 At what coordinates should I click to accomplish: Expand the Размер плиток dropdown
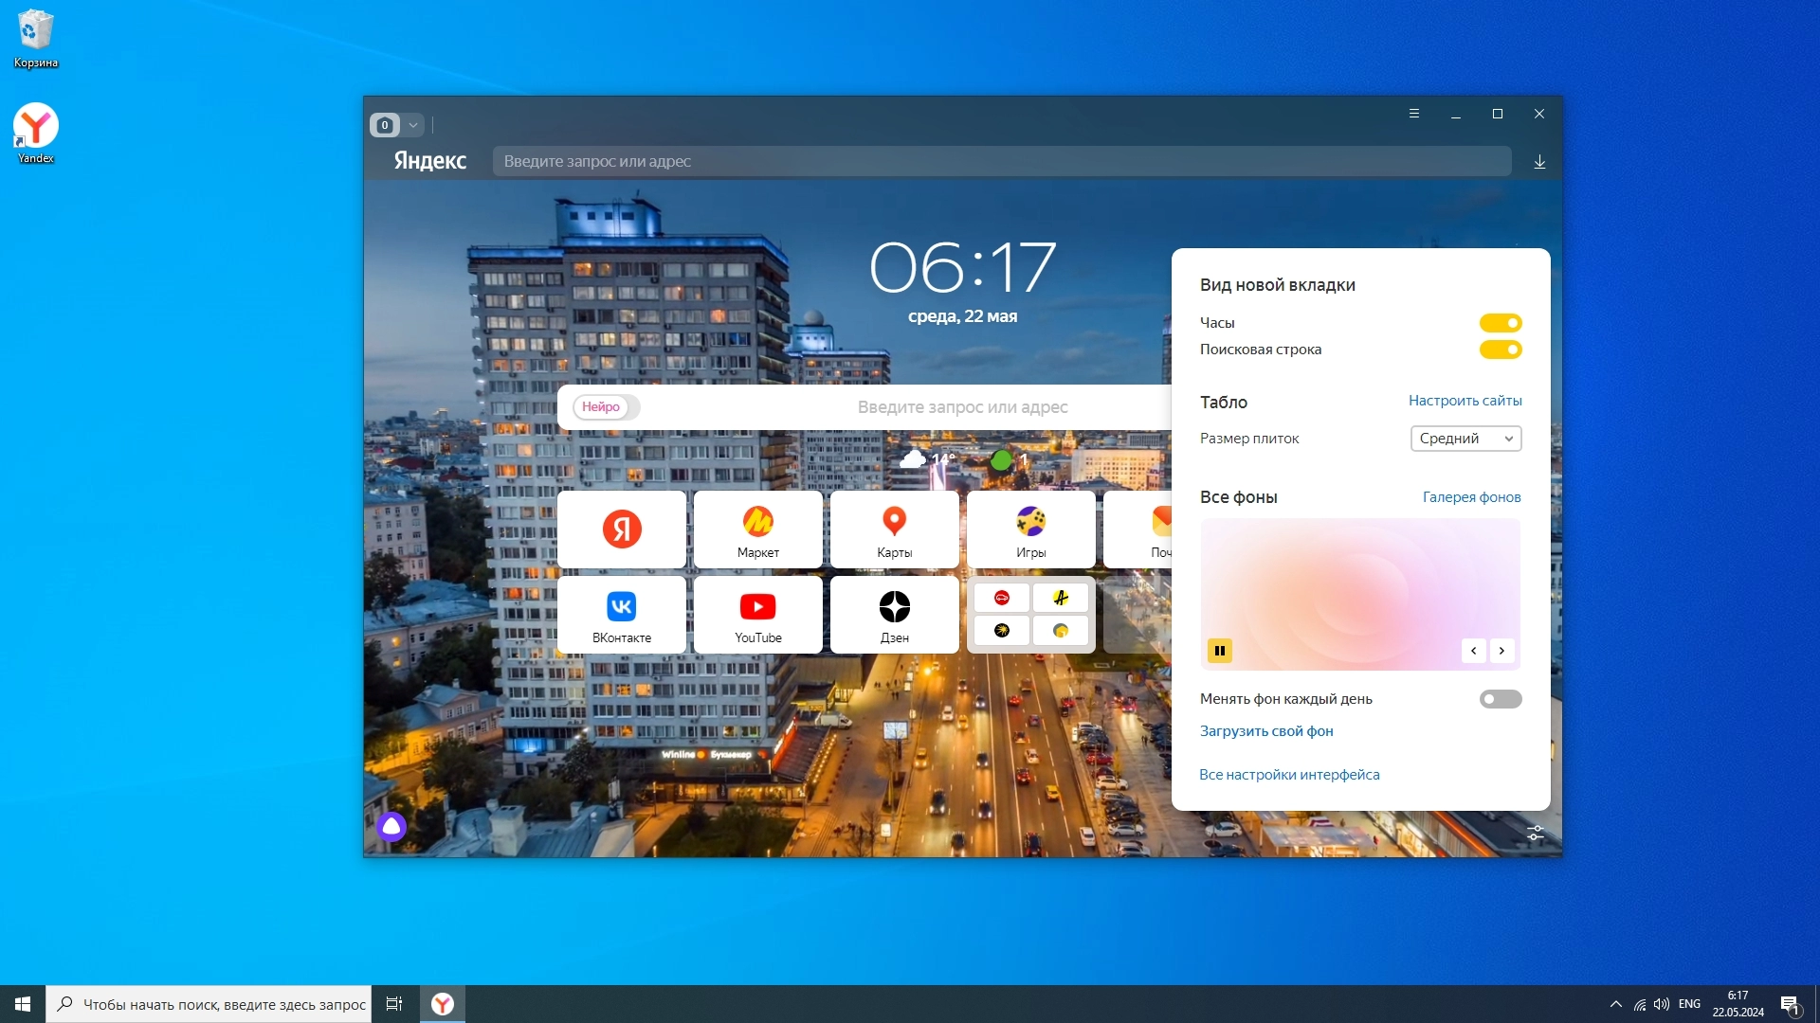[1465, 439]
